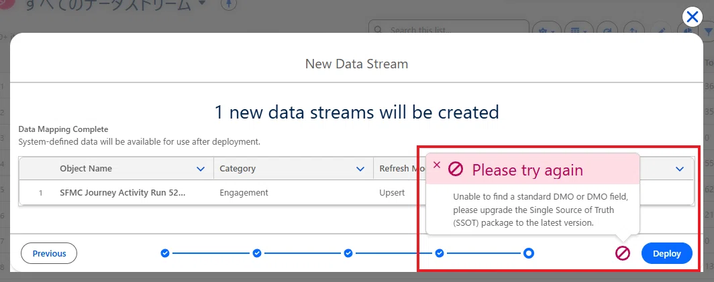Image resolution: width=714 pixels, height=282 pixels.
Task: Open the Category column dropdown arrow
Action: [x=360, y=169]
